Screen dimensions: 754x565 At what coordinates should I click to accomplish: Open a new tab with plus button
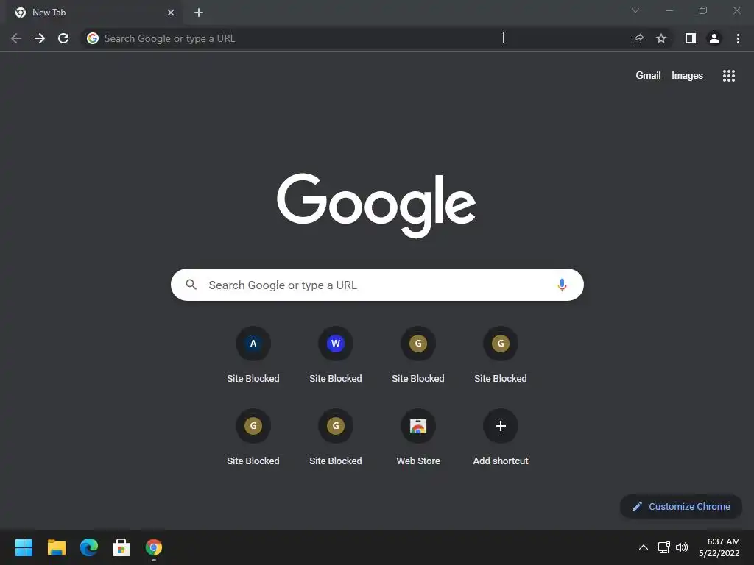tap(199, 13)
